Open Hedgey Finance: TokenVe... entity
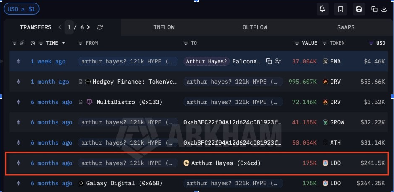This screenshot has width=394, height=192. tap(135, 82)
